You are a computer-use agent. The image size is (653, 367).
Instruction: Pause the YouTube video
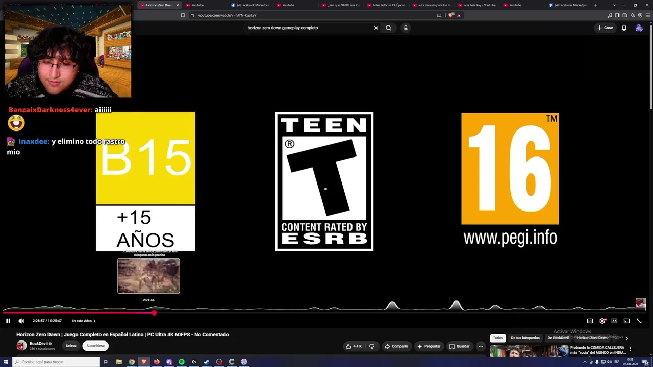click(8, 321)
